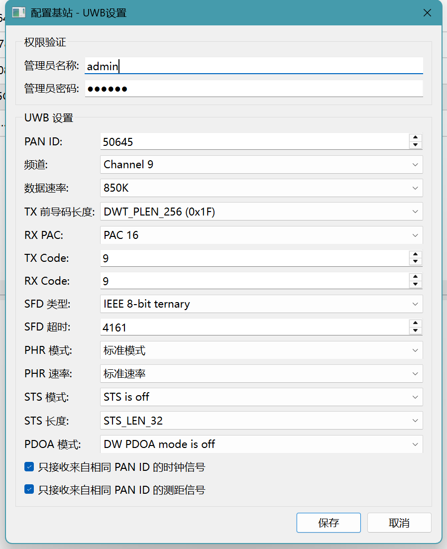Expand the RX PAC dropdown
This screenshot has width=447, height=549.
click(261, 235)
